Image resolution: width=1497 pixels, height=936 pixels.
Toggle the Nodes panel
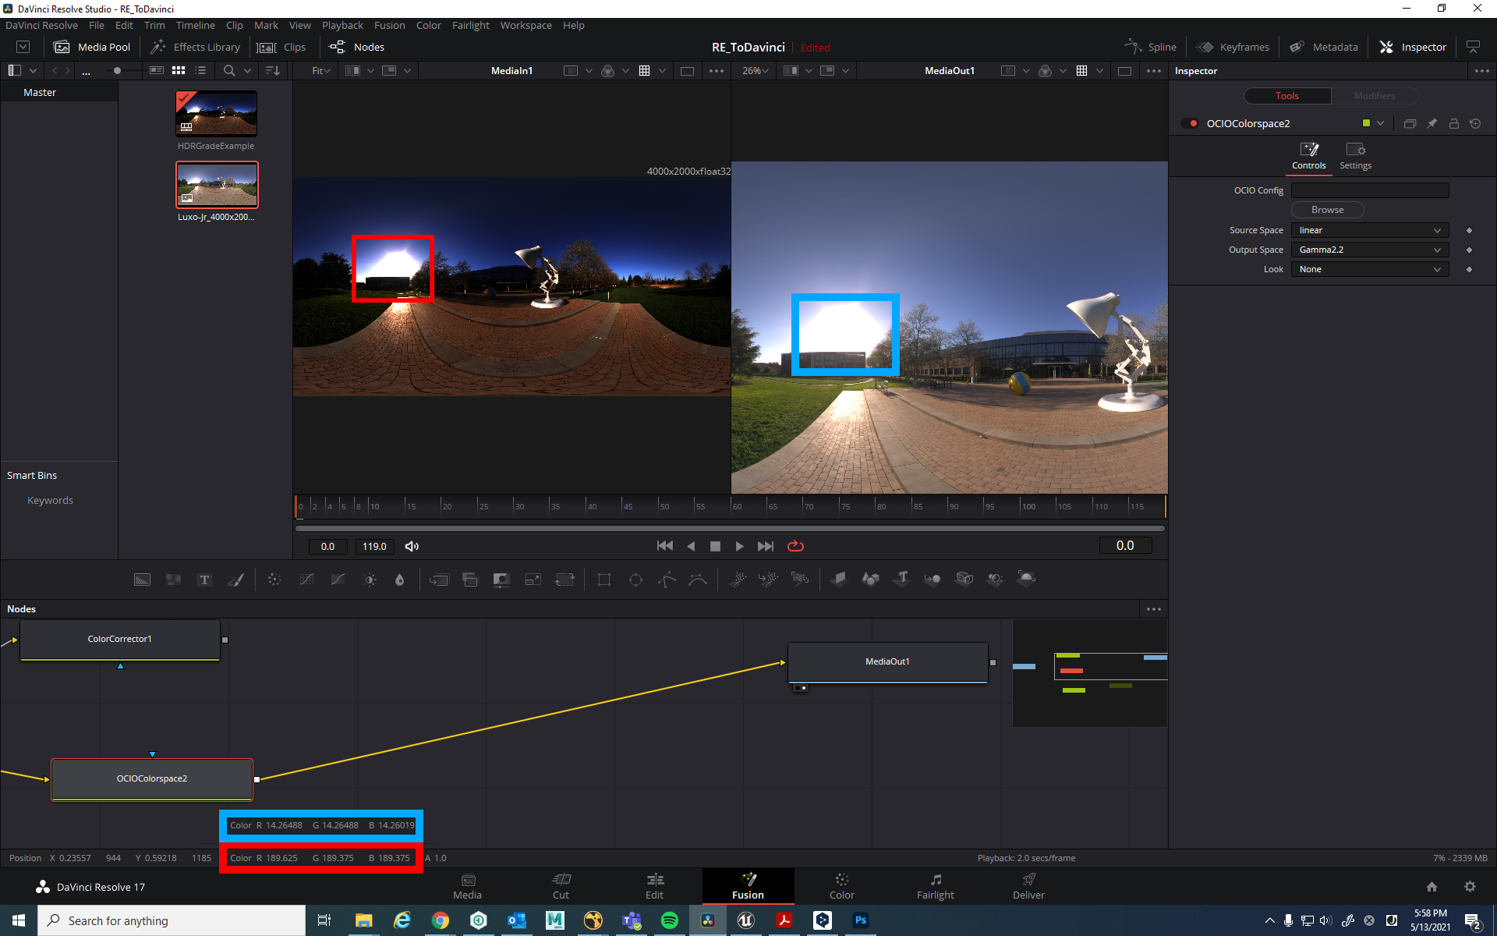[357, 48]
